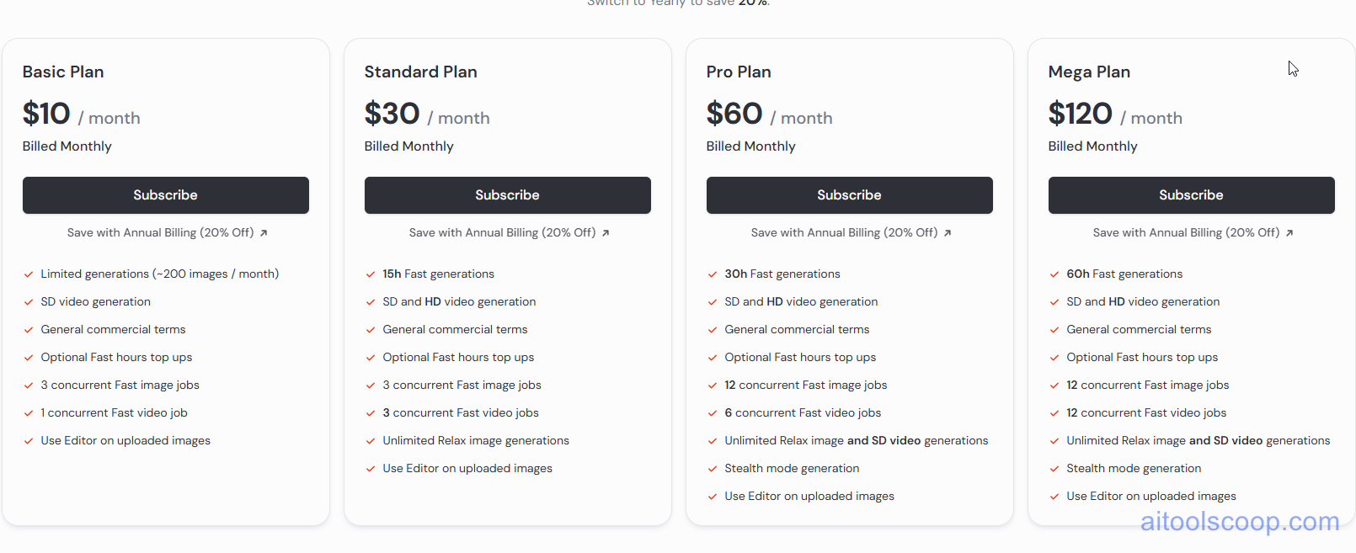
Task: Click the checkmark beside Stealth mode generation in Pro Plan
Action: tap(712, 468)
